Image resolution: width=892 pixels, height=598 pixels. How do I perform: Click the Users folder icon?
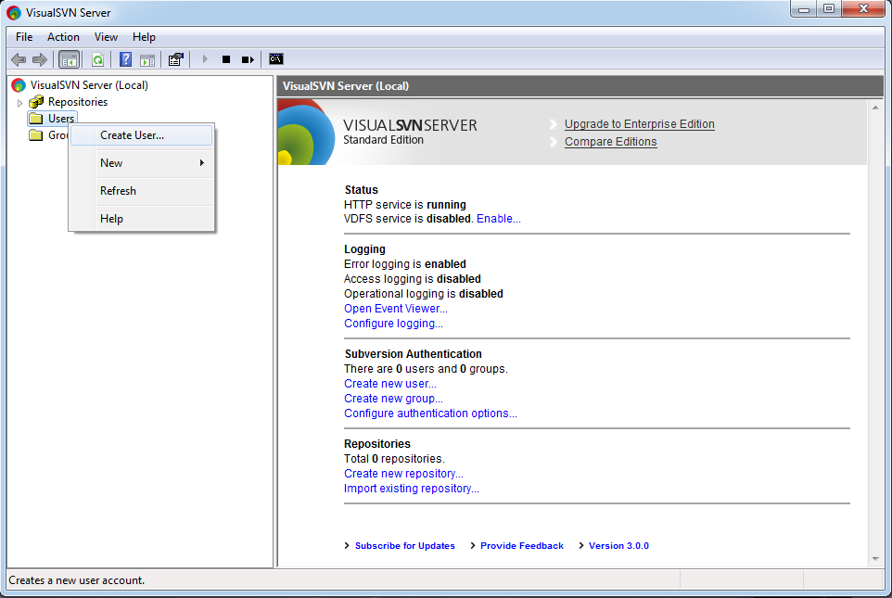coord(36,119)
